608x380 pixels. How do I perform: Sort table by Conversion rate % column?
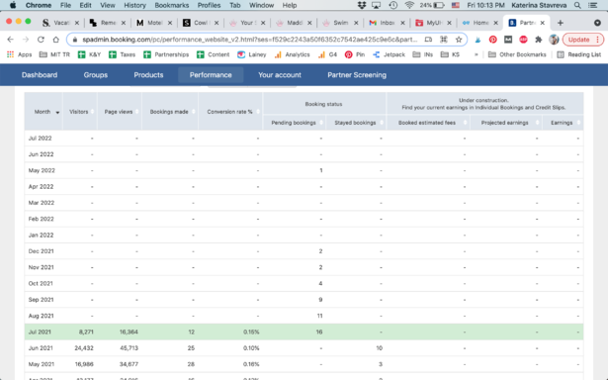coord(230,112)
